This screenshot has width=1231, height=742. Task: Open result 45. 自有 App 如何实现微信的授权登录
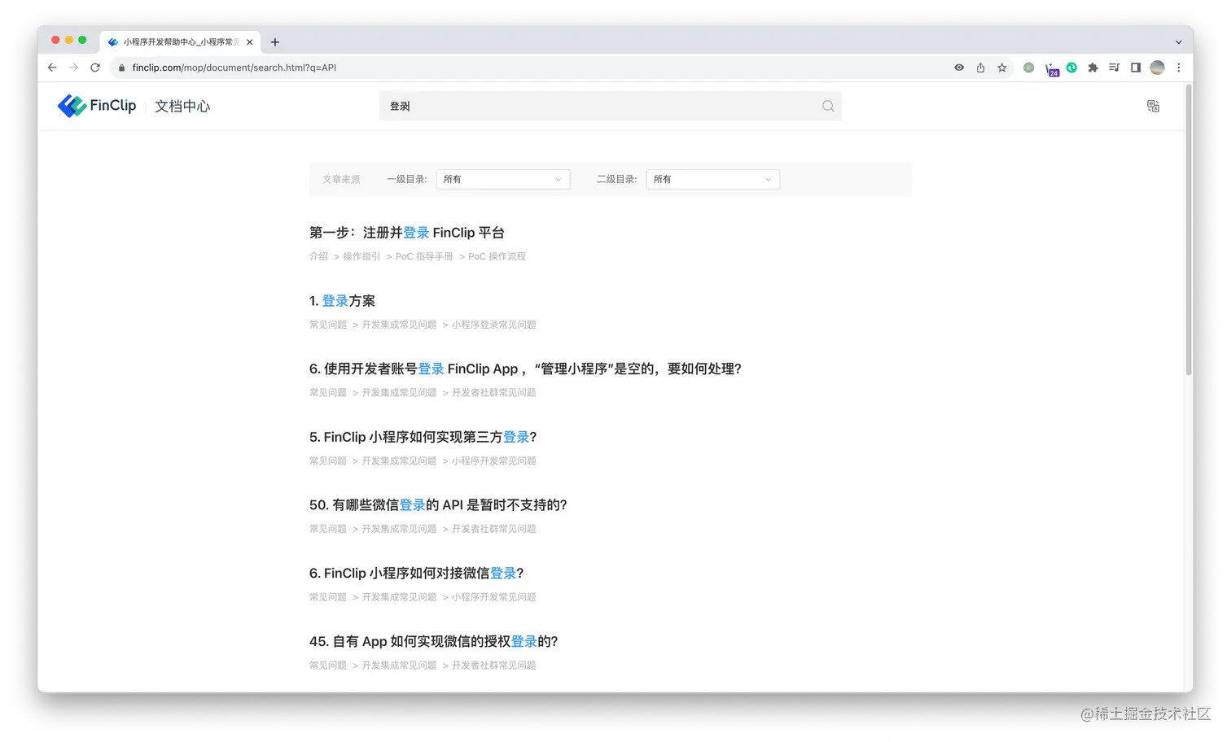[434, 641]
